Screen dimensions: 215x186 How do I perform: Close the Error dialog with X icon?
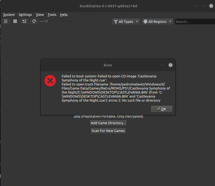click(x=170, y=65)
